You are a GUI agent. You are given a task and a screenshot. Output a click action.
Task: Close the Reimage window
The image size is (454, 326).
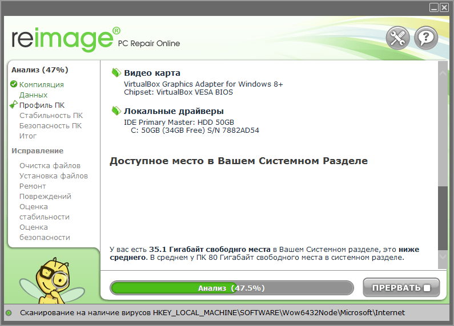click(x=444, y=7)
